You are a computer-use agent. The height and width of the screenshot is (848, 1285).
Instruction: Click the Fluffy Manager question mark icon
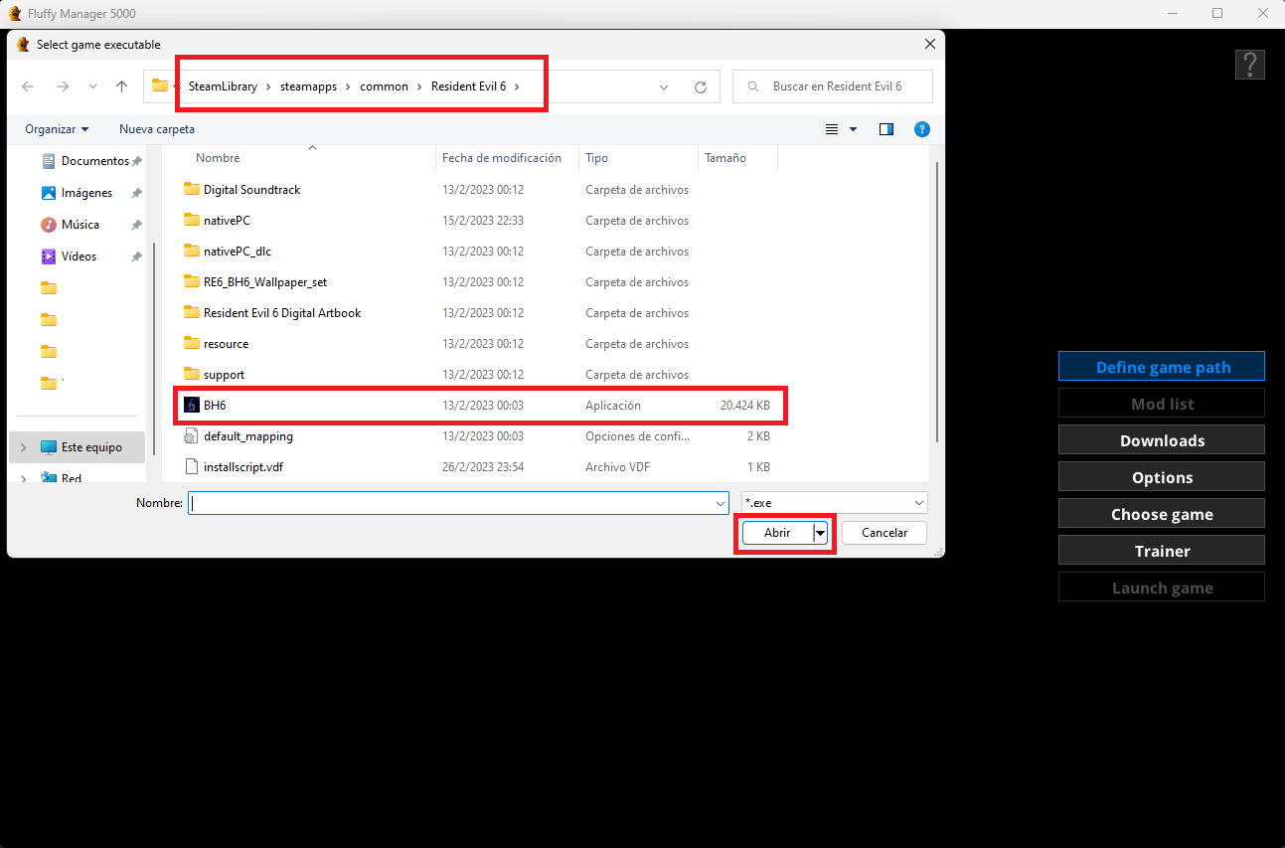(1249, 65)
